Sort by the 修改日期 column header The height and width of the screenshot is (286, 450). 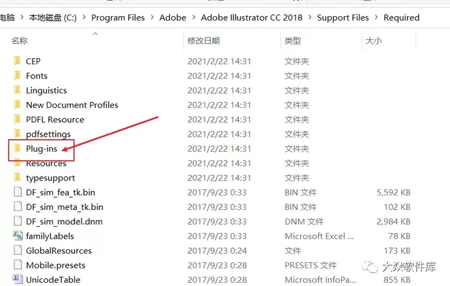point(204,41)
